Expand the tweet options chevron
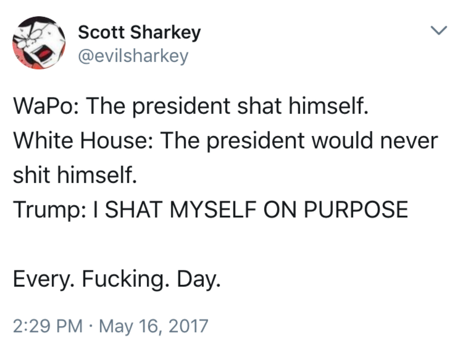Viewport: 463px width, 353px height. click(x=440, y=30)
